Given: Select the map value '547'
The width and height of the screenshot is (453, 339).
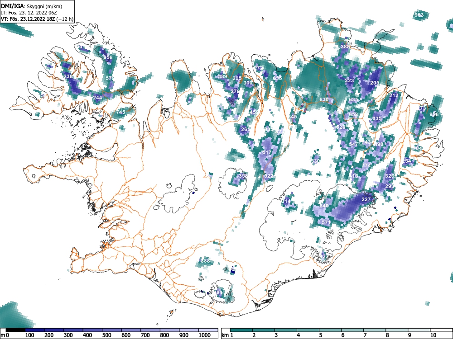Looking at the screenshot, I should tap(354, 144).
